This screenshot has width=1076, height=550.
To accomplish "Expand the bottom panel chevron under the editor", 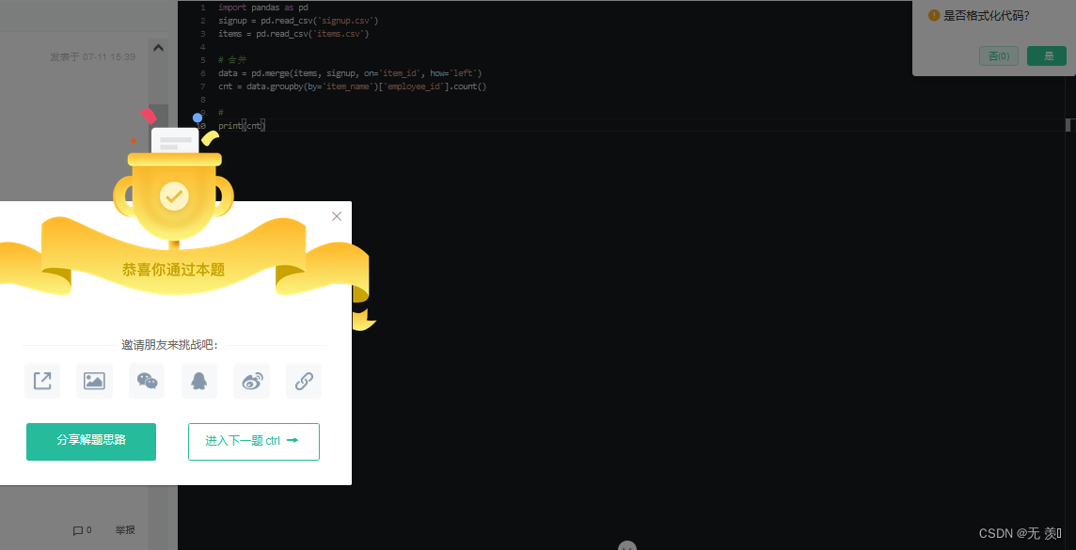I will (x=627, y=546).
